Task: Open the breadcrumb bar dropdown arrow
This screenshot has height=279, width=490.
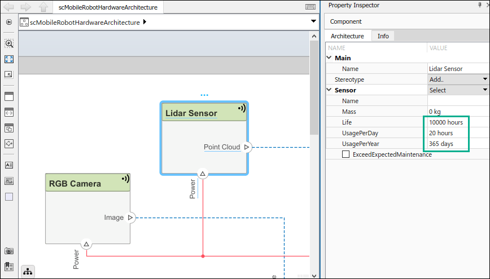Action: 314,22
